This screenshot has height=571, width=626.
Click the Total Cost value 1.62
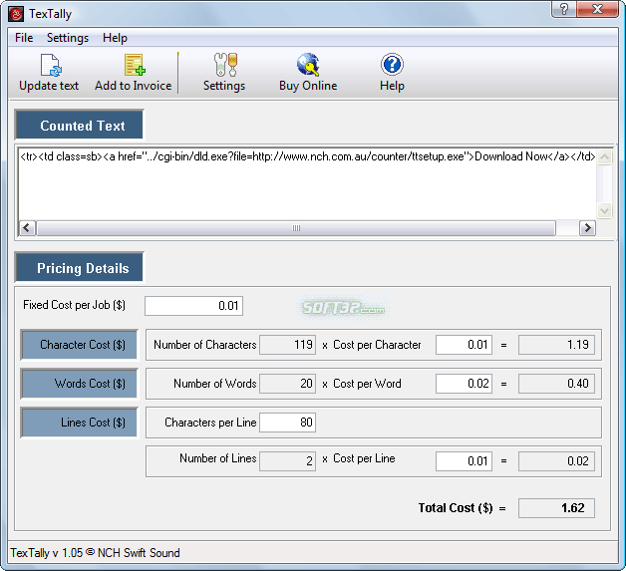[556, 508]
